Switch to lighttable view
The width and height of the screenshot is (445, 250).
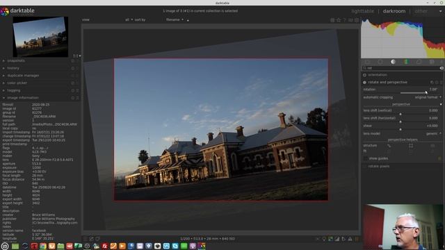tap(362, 11)
